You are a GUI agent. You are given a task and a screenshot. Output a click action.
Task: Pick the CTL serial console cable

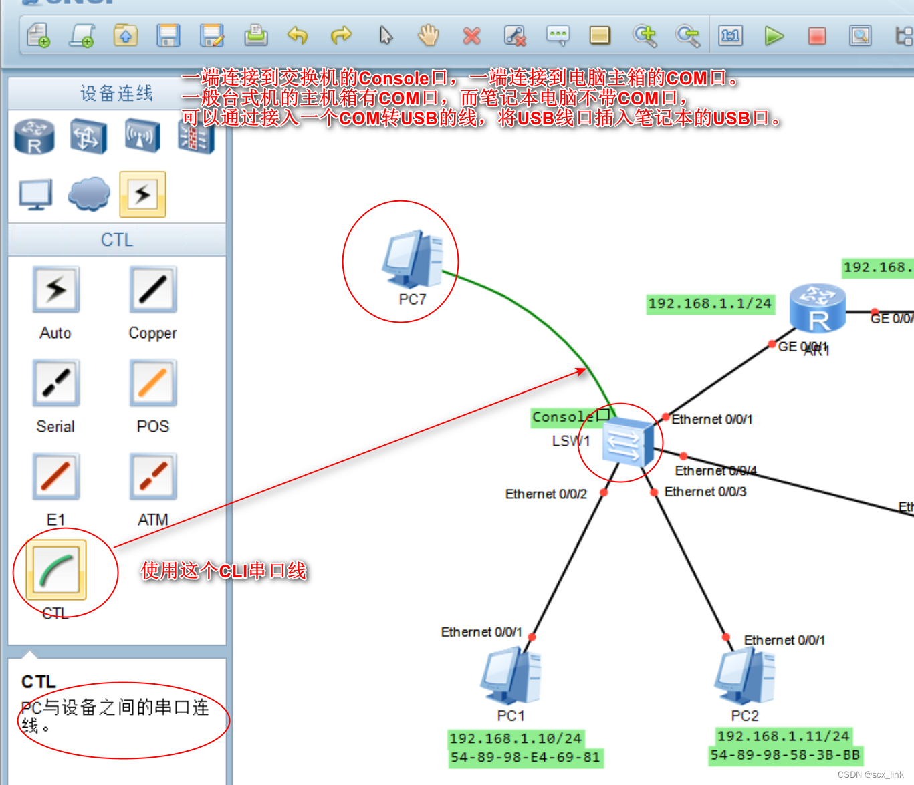pos(56,570)
